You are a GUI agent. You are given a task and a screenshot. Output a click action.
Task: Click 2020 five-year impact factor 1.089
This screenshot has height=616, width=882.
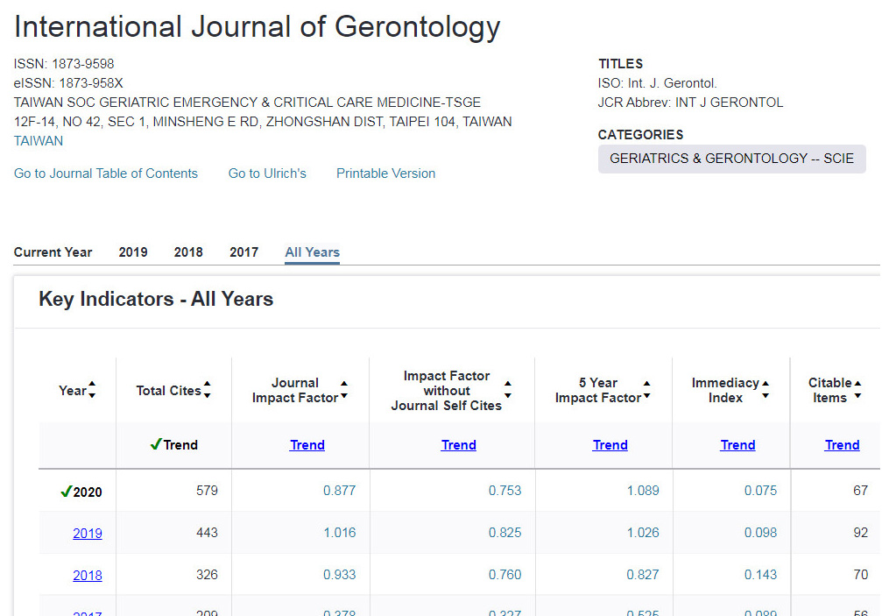[x=643, y=491]
